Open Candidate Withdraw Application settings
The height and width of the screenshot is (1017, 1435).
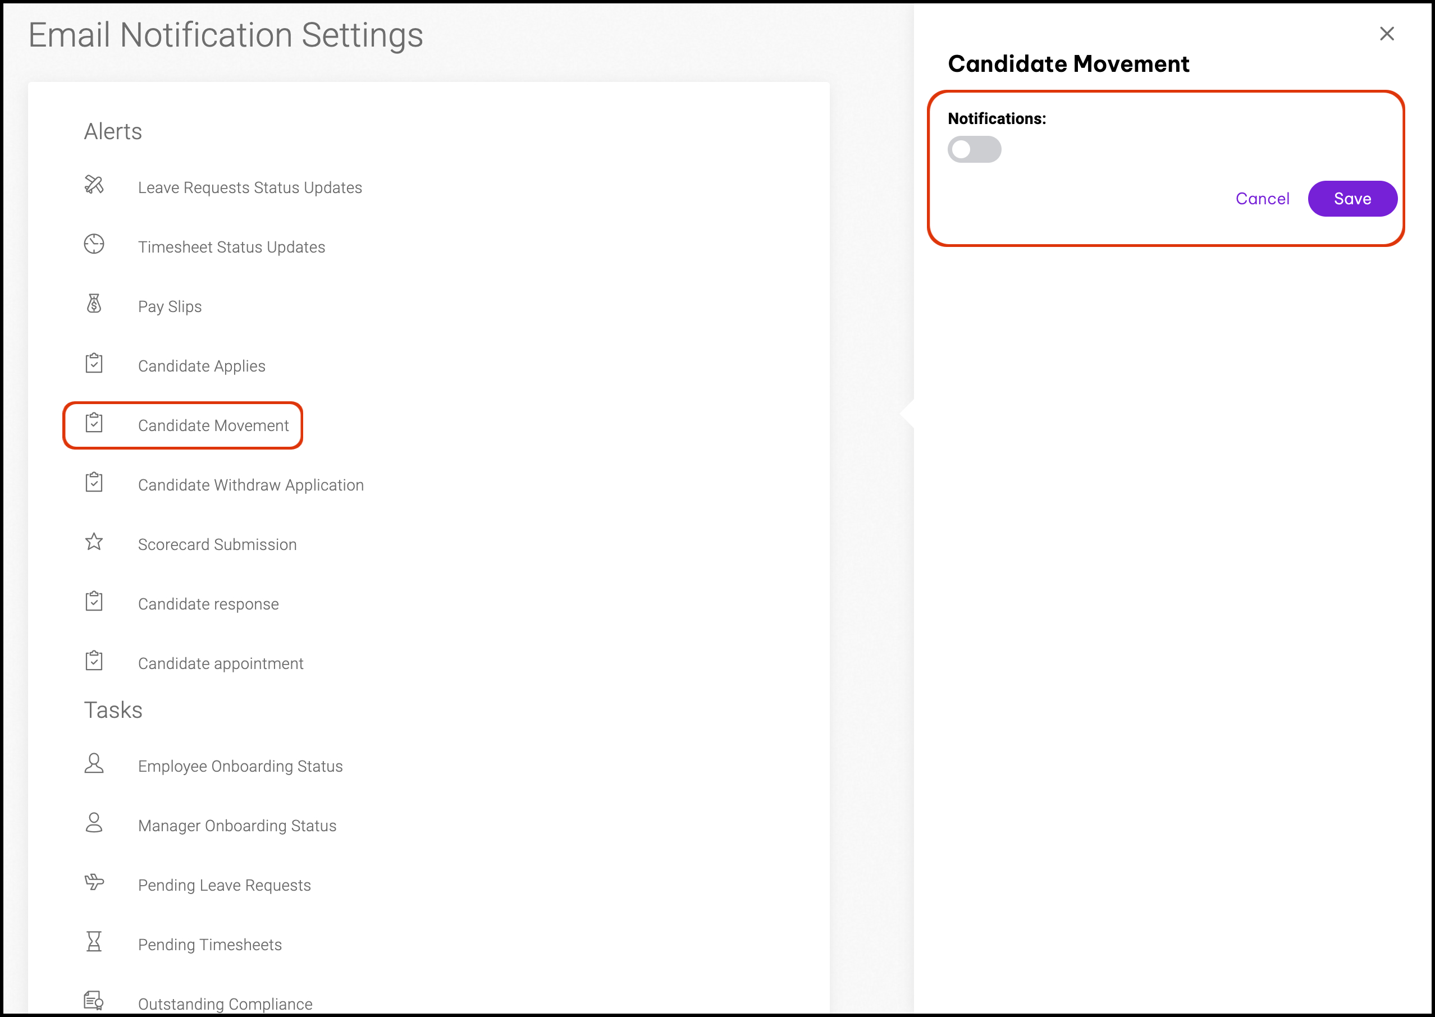[250, 485]
